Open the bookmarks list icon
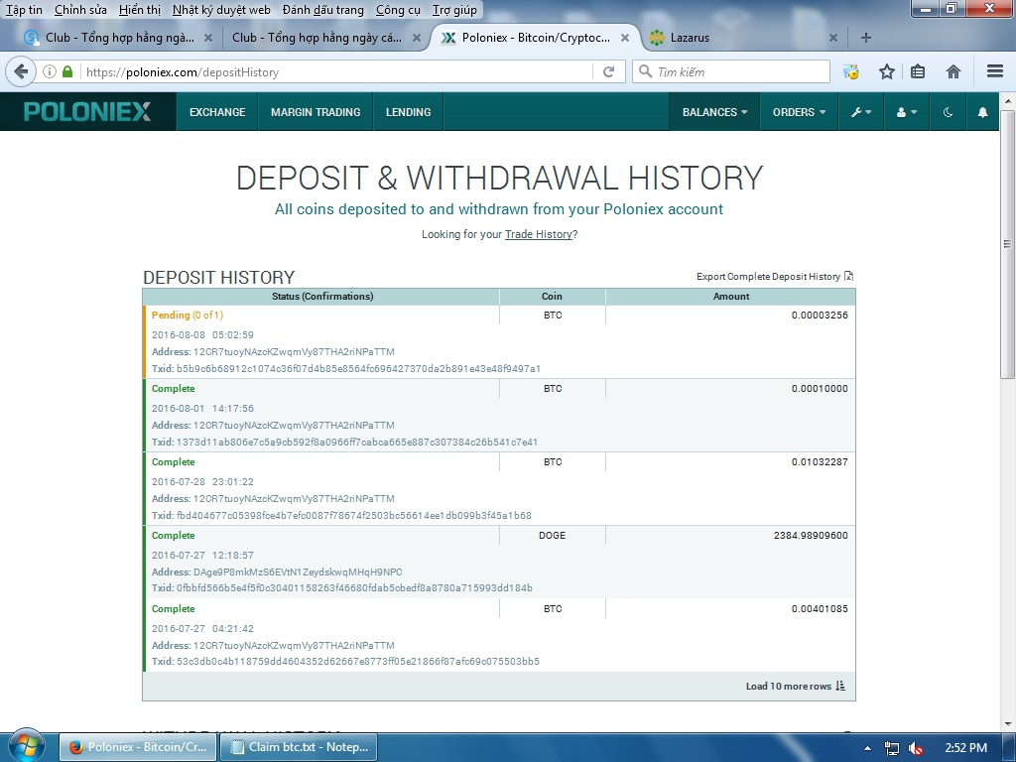The image size is (1016, 762). (x=918, y=71)
